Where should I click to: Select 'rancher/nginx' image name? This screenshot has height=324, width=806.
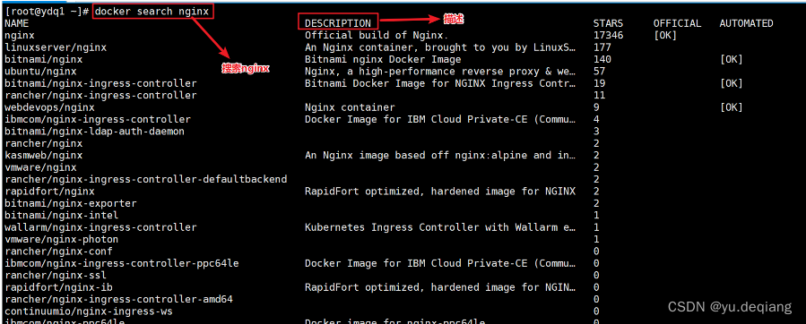pos(44,143)
